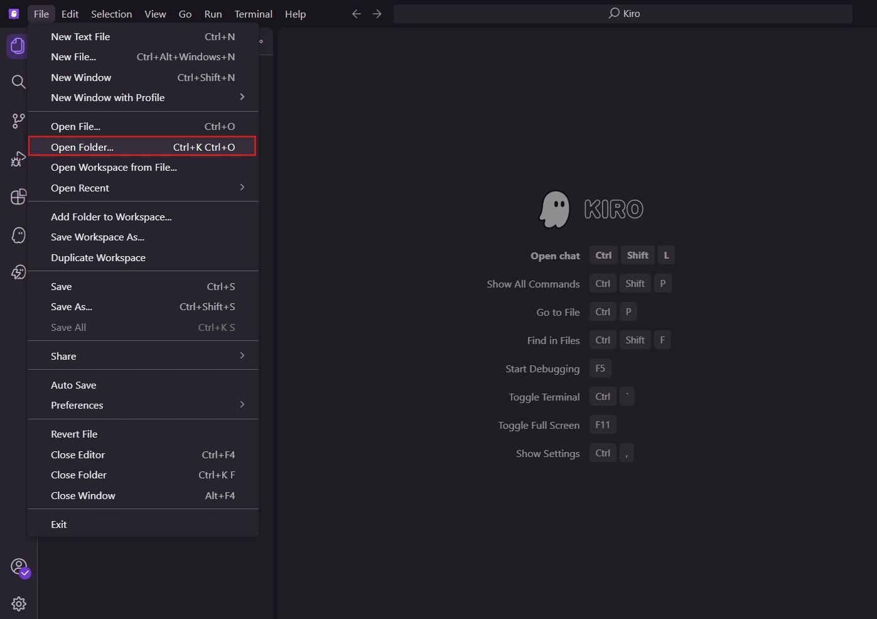Click Toggle Terminal shortcut label
Viewport: 877px width, 619px height.
[544, 397]
